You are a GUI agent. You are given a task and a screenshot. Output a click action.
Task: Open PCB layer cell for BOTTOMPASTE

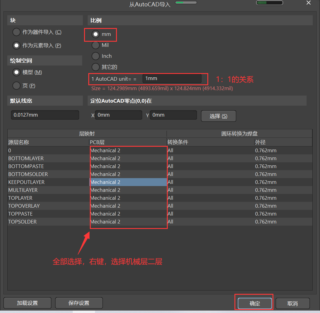click(x=128, y=166)
